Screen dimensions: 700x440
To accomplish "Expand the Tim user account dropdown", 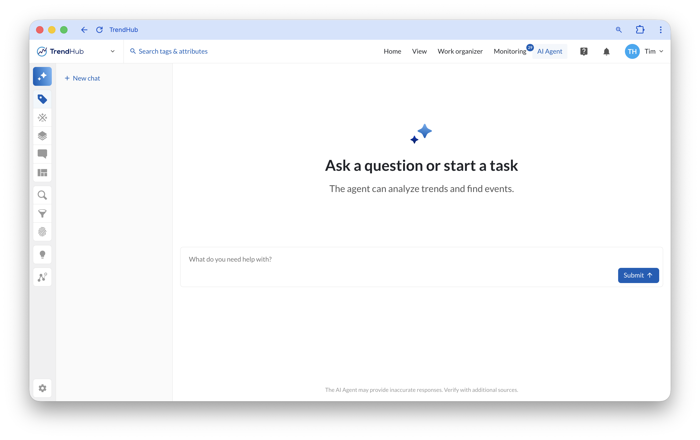I will click(x=654, y=52).
